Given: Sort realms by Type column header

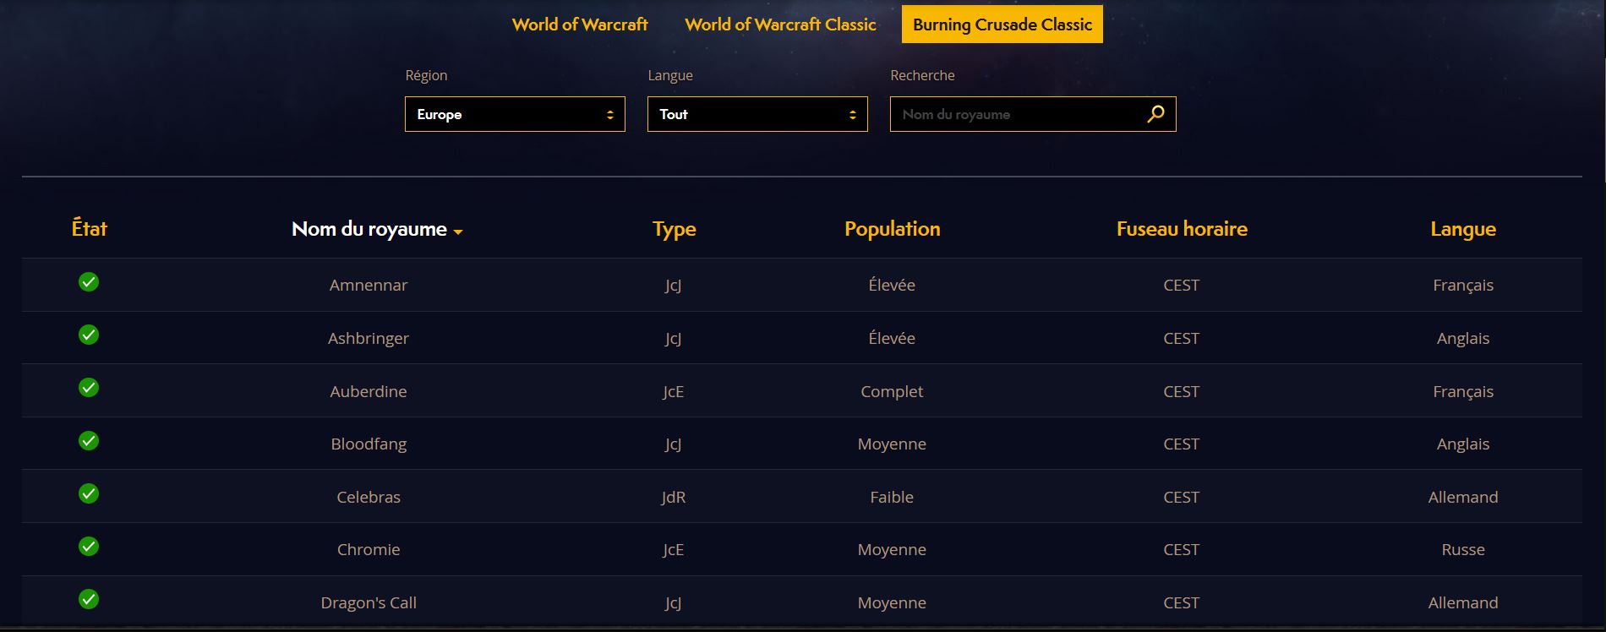Looking at the screenshot, I should [x=674, y=229].
